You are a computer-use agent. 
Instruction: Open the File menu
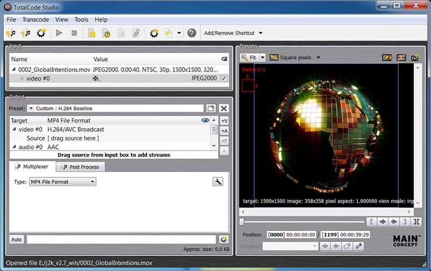11,20
